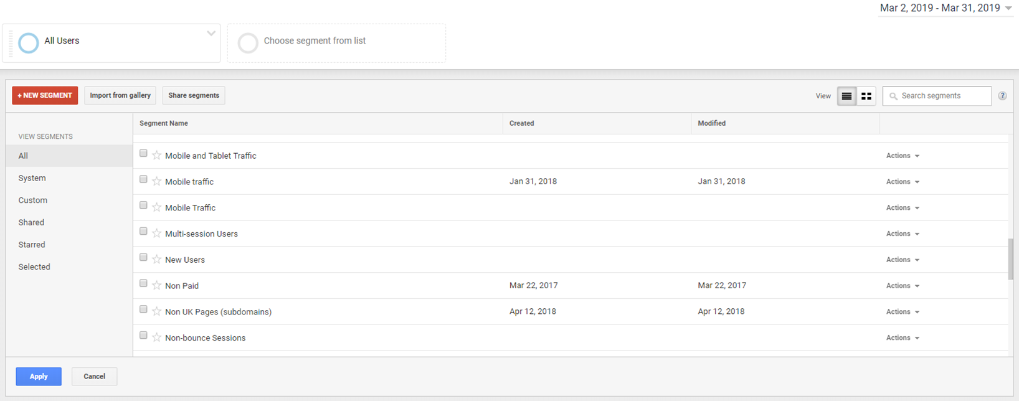Open Actions menu for Non-bounce Sessions
Screen dimensions: 1019x401
coord(903,338)
